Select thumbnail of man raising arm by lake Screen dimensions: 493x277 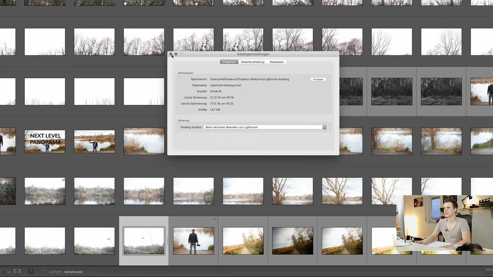(x=94, y=141)
